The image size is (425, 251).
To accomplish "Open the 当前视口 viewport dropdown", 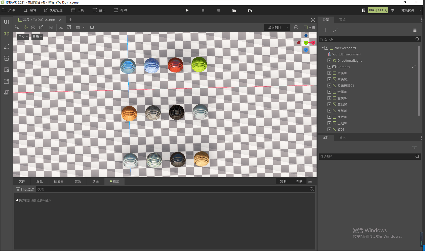I will [277, 27].
